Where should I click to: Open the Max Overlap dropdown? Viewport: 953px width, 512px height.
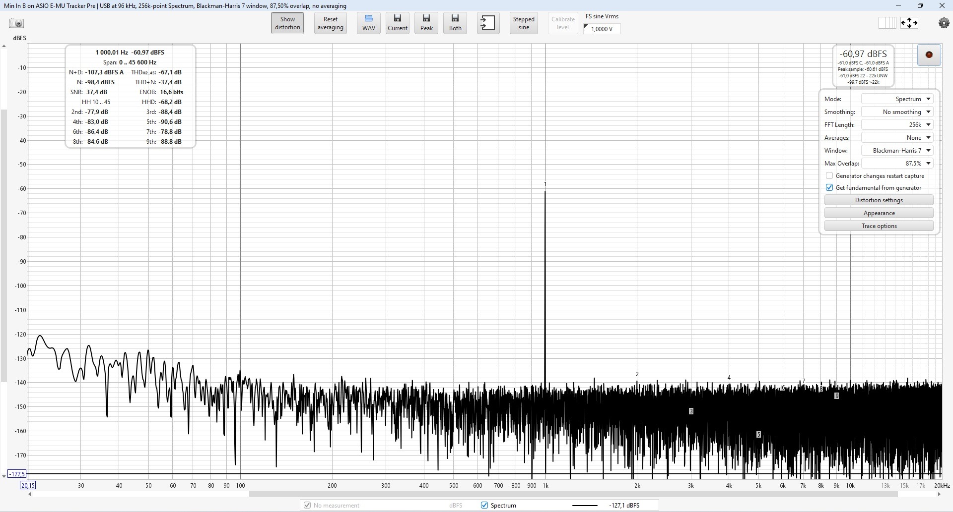[x=897, y=164]
